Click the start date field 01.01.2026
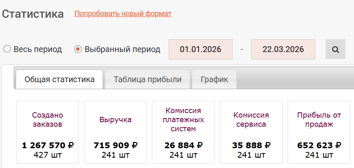Screen dimensions: 354x168 point(201,50)
